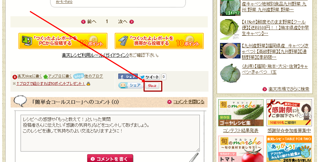321x162 pixels.
Task: Open the ゴーヤレシピ集 marche banner
Action: click(241, 113)
